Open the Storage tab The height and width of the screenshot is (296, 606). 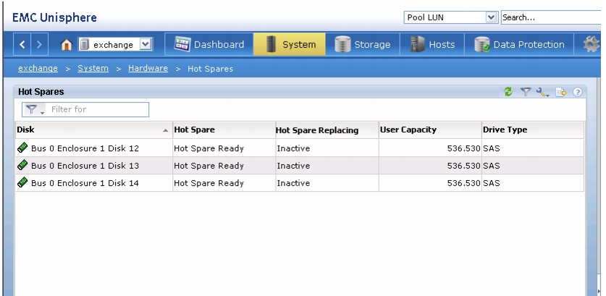[363, 44]
